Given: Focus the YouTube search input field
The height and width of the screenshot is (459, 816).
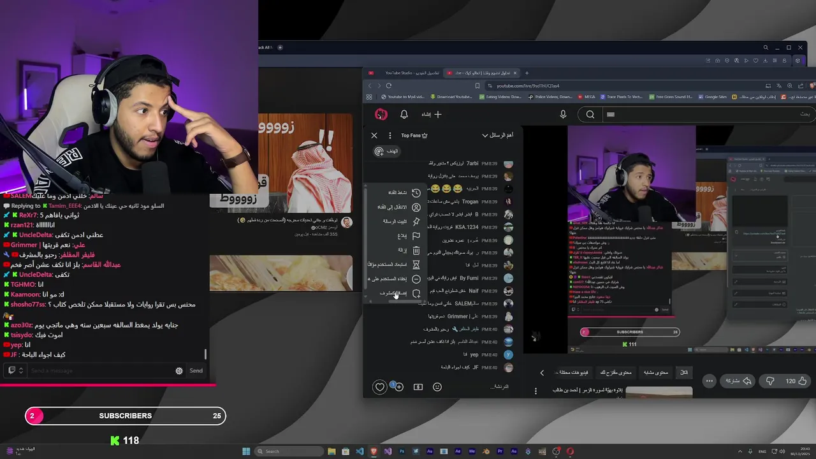Looking at the screenshot, I should [708, 114].
